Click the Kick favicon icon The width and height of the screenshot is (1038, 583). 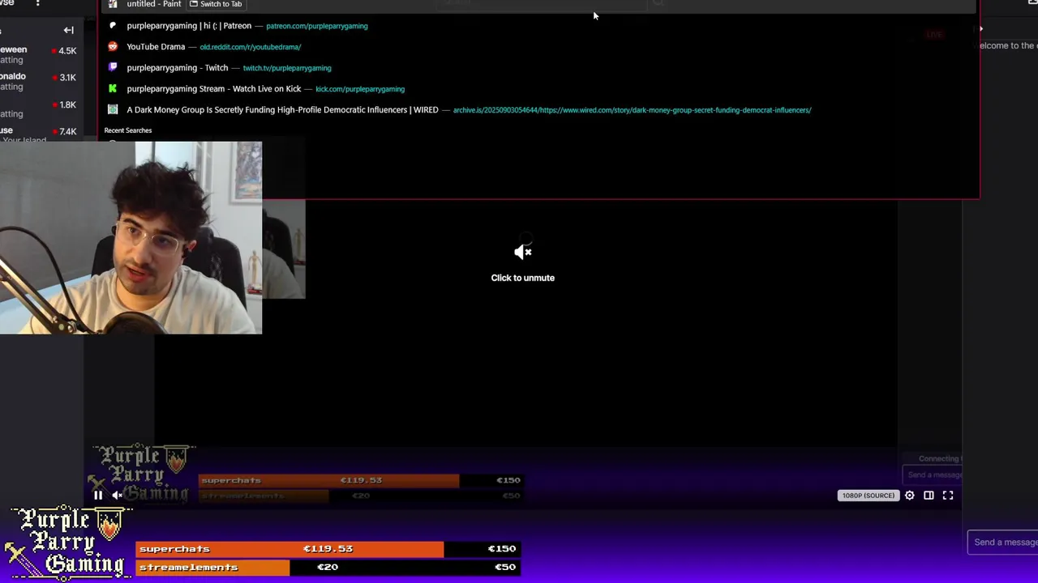click(x=113, y=89)
